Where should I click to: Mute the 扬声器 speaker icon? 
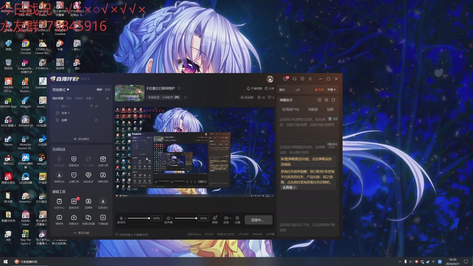coord(169,218)
